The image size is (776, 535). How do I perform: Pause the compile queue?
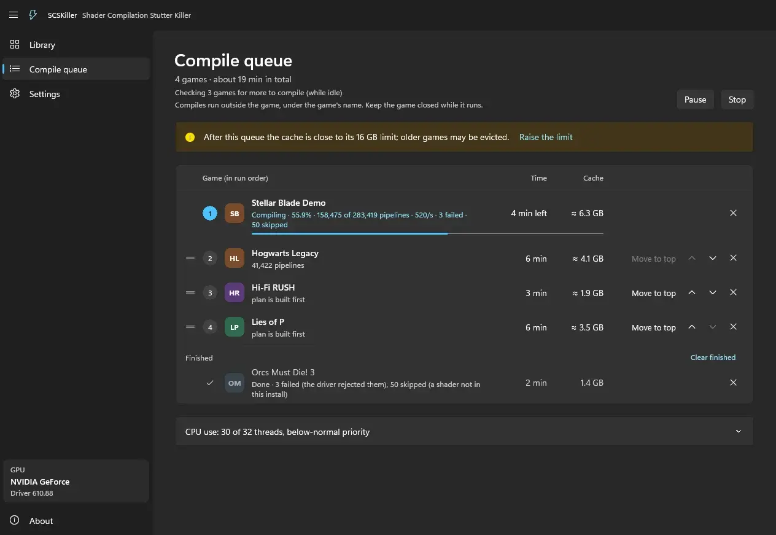(x=696, y=100)
